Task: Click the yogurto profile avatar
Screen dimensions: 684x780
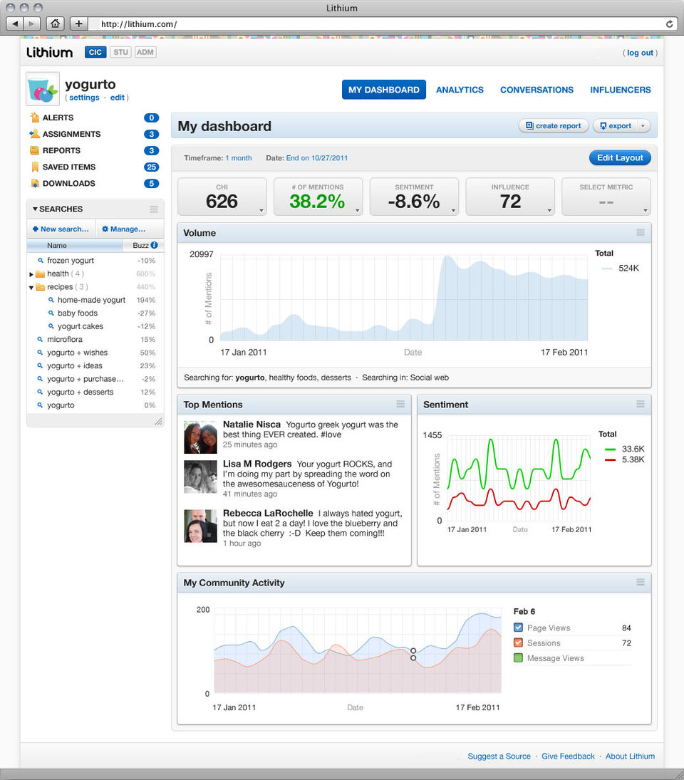Action: tap(43, 89)
